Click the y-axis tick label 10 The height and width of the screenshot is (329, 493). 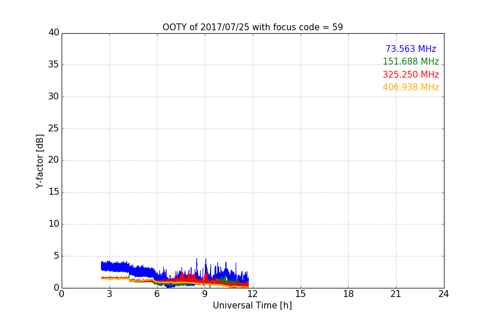pos(54,224)
